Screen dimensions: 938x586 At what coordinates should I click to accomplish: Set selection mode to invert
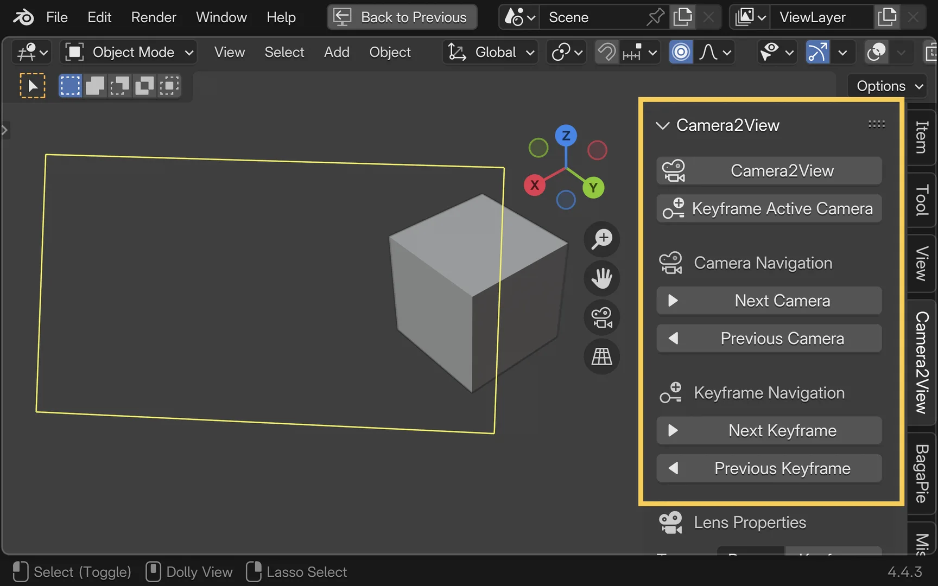coord(144,86)
